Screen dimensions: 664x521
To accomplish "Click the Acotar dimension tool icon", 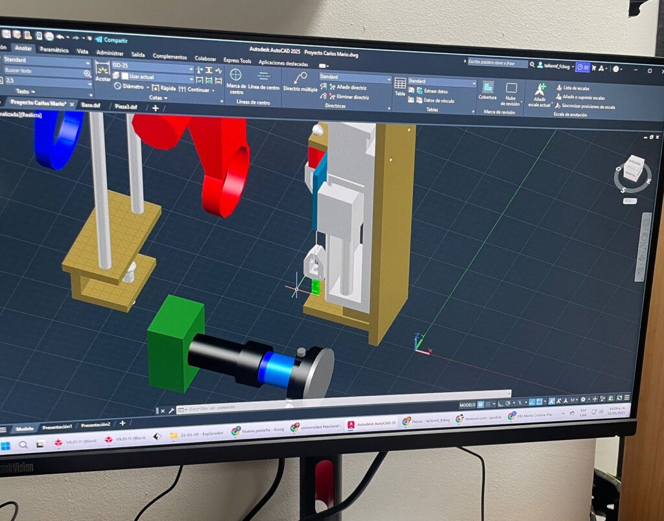I will (x=102, y=69).
